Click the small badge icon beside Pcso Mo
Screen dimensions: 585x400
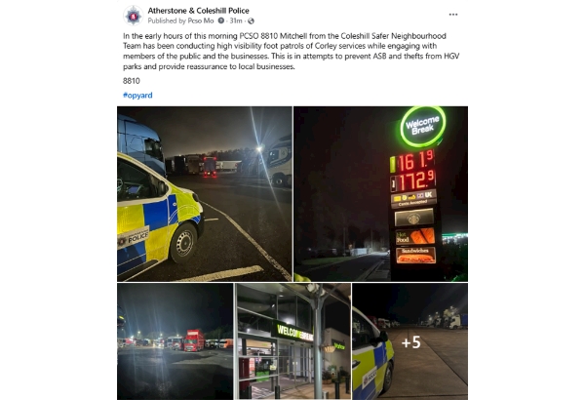coord(221,20)
